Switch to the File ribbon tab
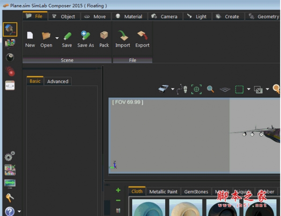 point(35,16)
